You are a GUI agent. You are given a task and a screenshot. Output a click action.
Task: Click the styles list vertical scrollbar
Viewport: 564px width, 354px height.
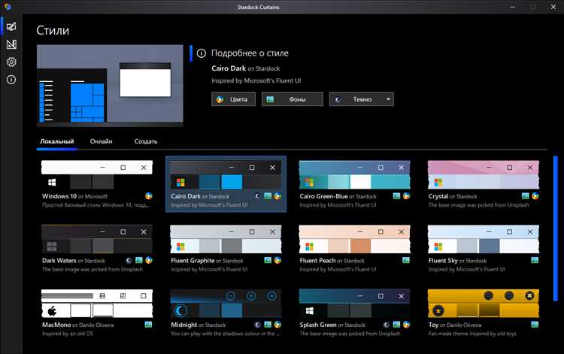[x=556, y=228]
